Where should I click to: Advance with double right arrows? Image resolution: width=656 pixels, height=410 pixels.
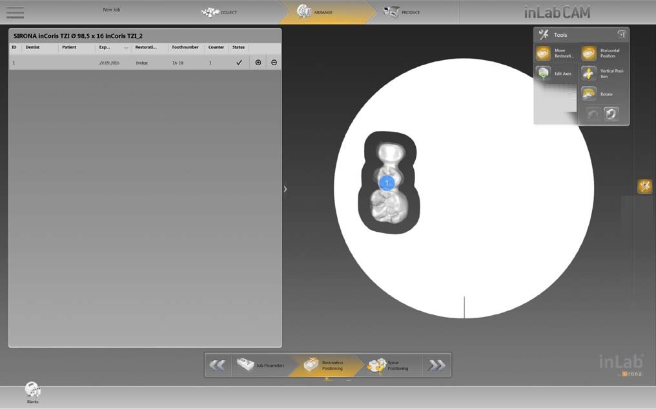tap(436, 365)
